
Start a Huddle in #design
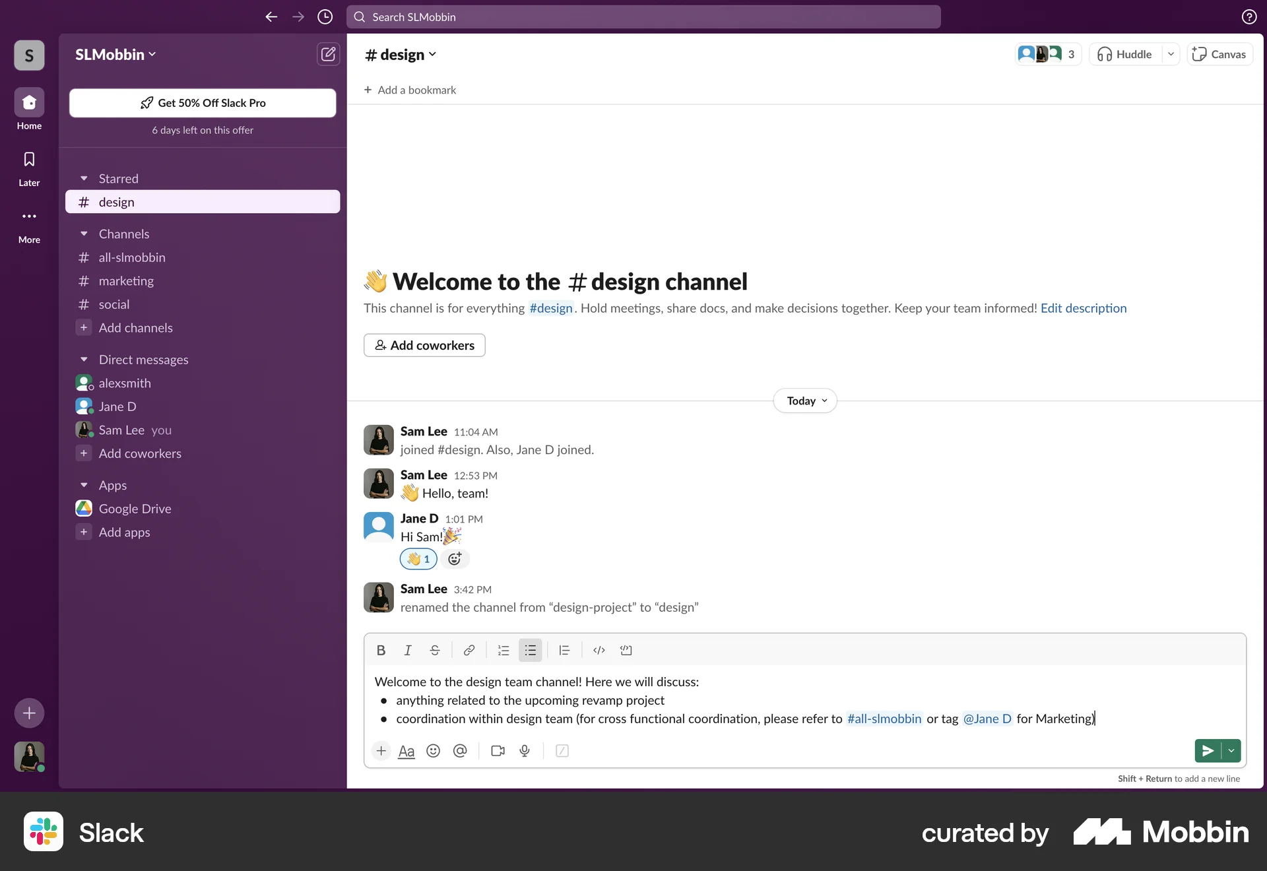(1124, 54)
